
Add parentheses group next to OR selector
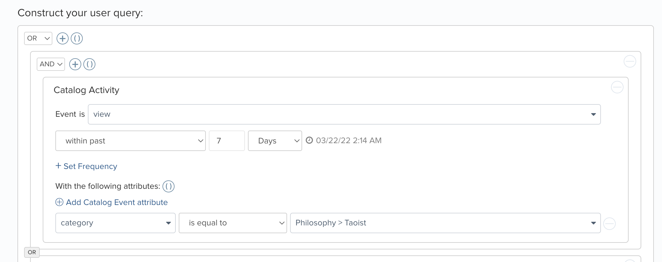(77, 38)
